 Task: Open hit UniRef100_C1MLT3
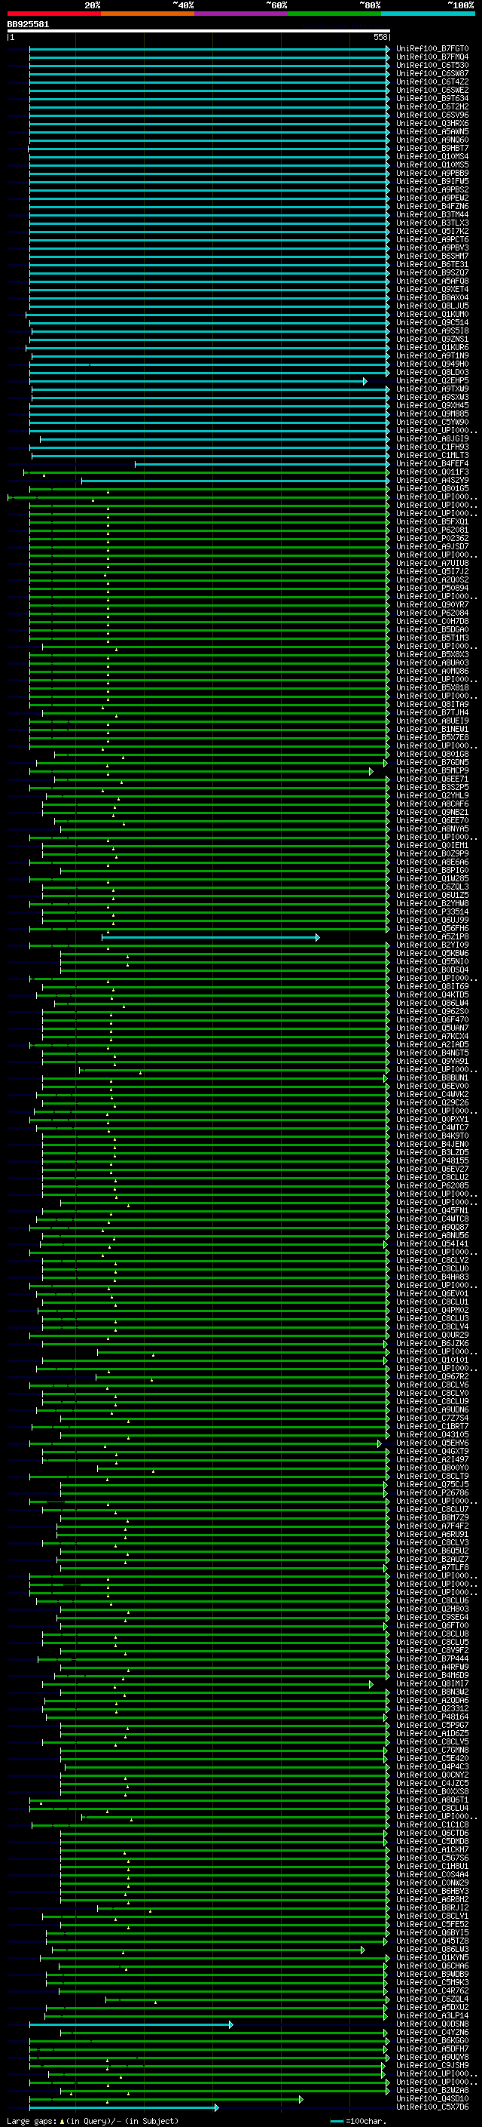(432, 455)
